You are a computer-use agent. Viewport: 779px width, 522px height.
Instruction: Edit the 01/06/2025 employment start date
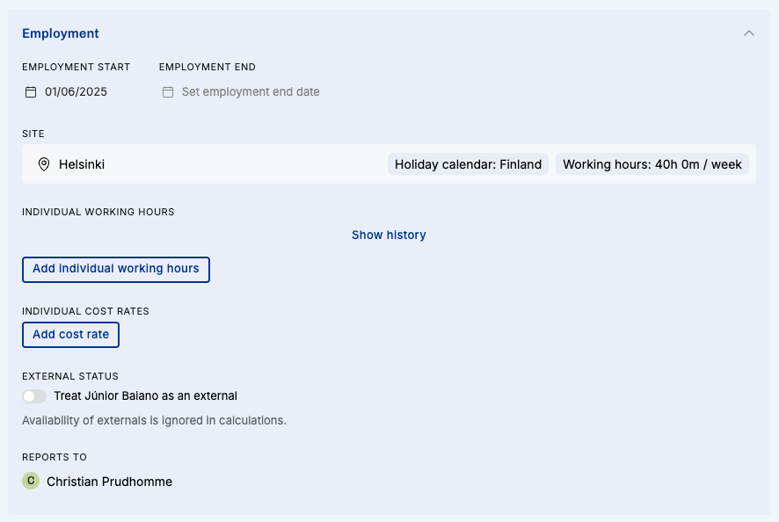click(x=76, y=92)
